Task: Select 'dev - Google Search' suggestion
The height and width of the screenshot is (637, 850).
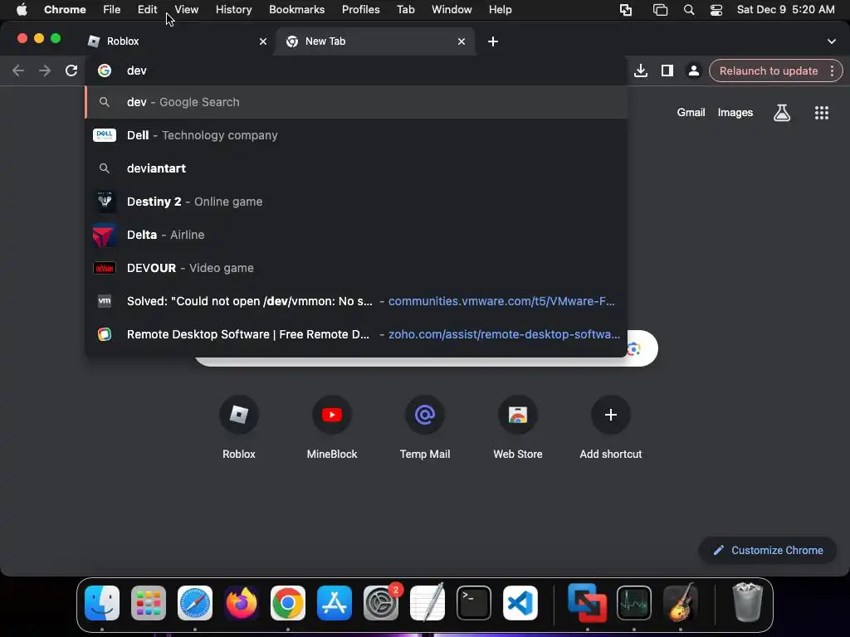Action: click(356, 102)
